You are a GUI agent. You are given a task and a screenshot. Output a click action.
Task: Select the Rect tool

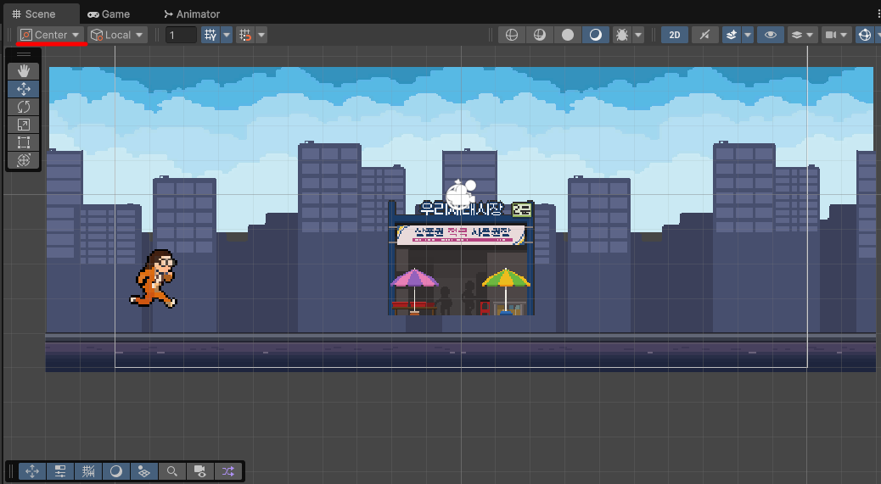(23, 142)
